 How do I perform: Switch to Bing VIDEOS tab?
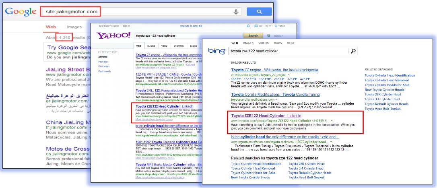pyautogui.click(x=264, y=43)
